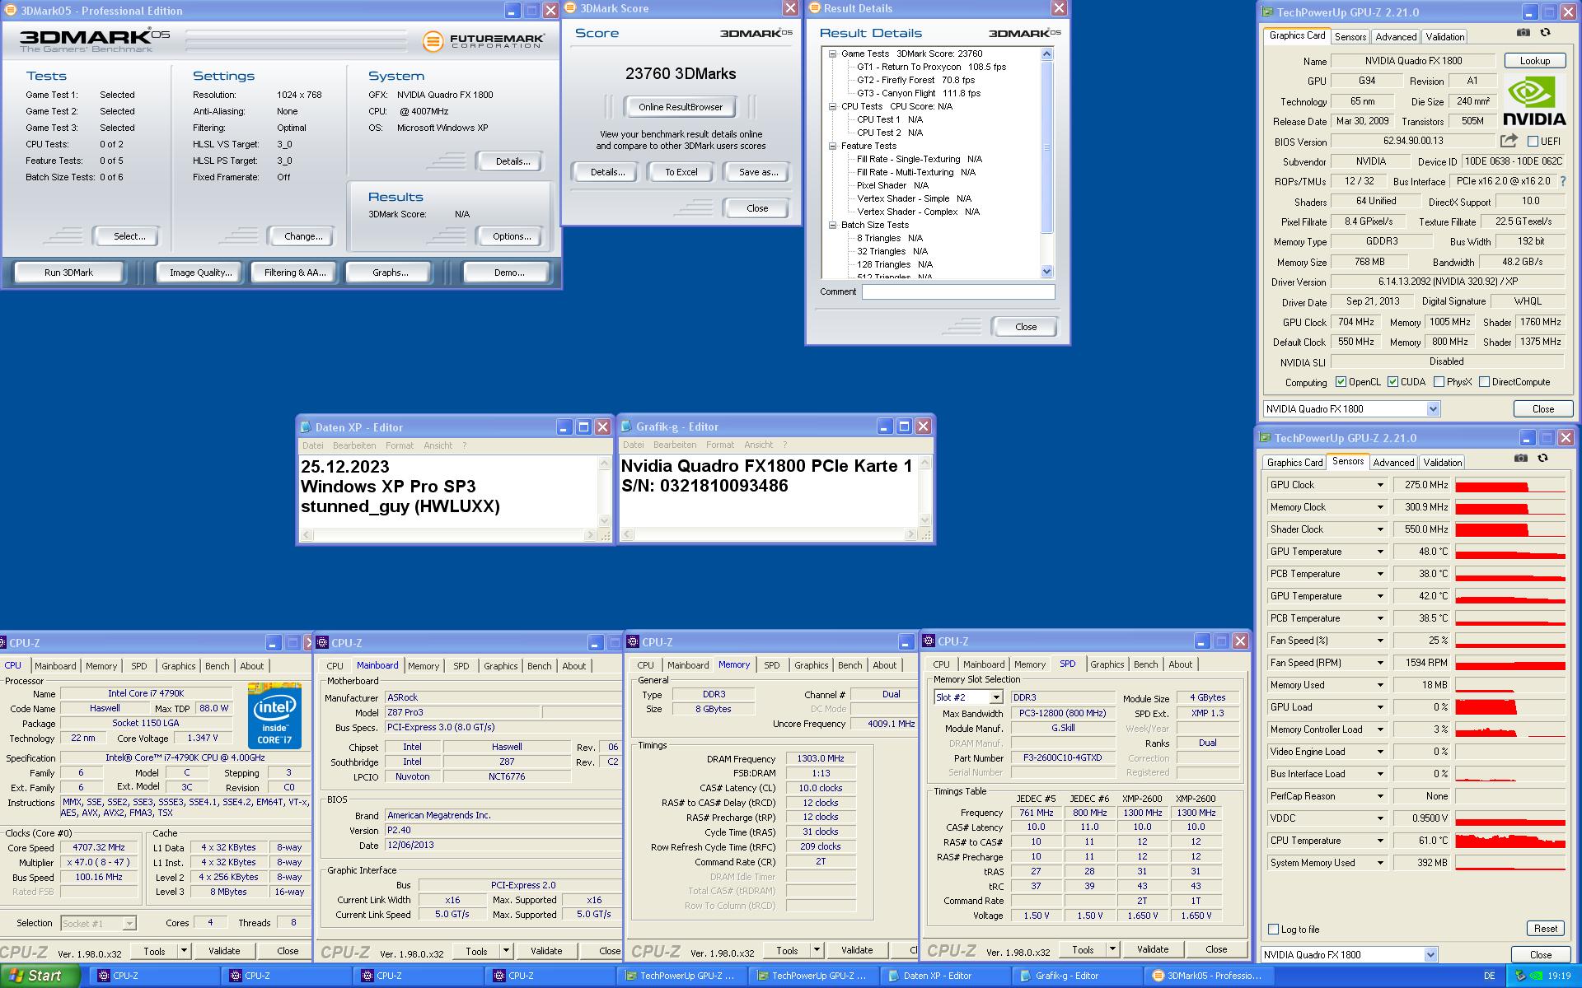Click camera icon in GPU-Z Sensors window
Image resolution: width=1582 pixels, height=988 pixels.
[x=1521, y=459]
